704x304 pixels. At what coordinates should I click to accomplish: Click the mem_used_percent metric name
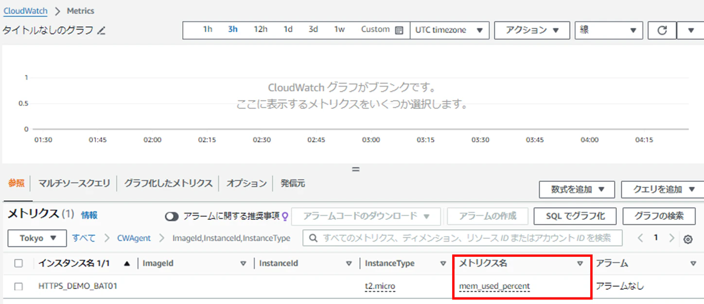coord(494,286)
